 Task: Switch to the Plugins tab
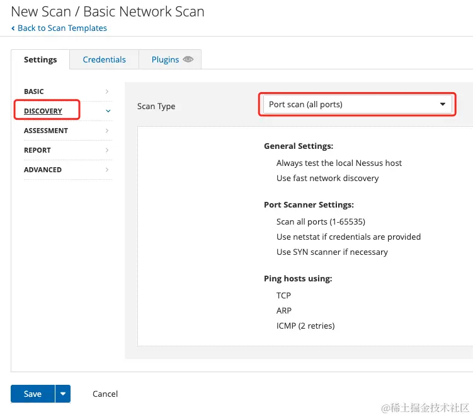point(165,59)
